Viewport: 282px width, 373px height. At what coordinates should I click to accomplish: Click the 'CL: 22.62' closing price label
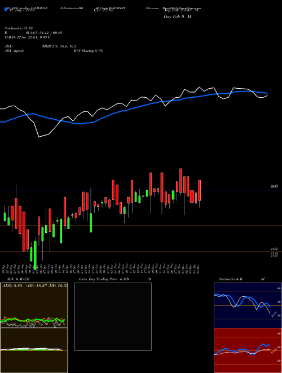click(104, 10)
